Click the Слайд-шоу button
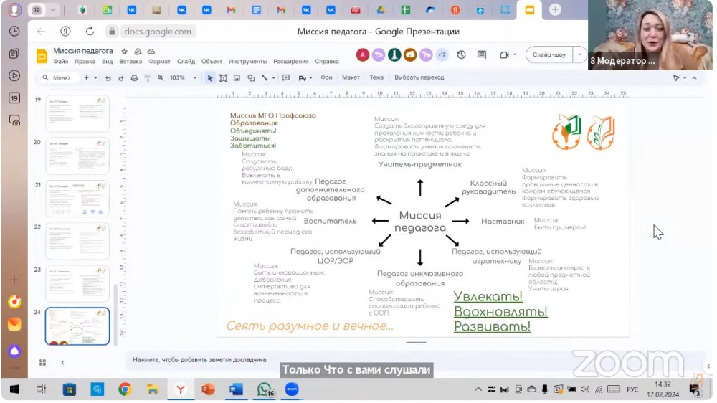Image resolution: width=717 pixels, height=403 pixels. coord(550,55)
